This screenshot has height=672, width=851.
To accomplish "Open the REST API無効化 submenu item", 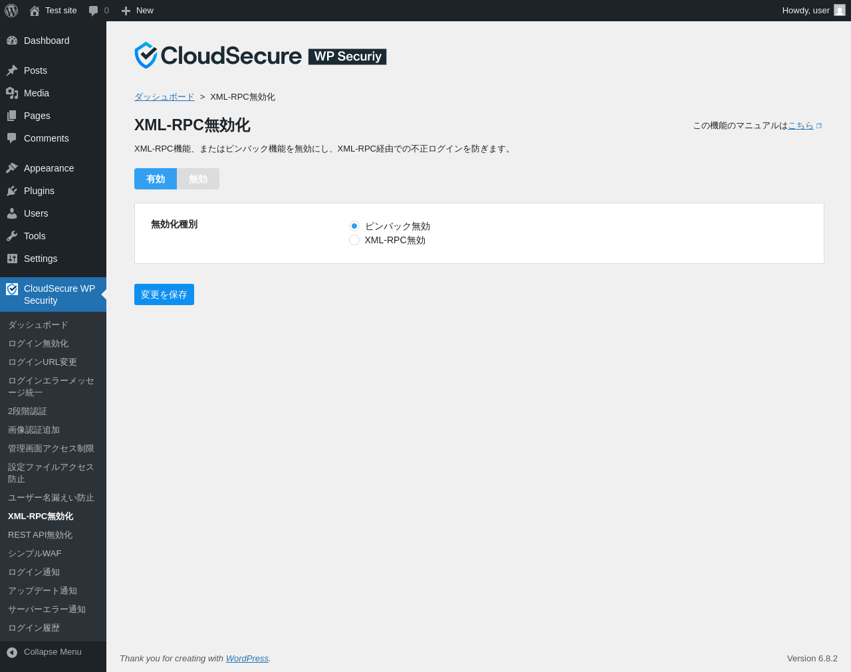I will 40,535.
